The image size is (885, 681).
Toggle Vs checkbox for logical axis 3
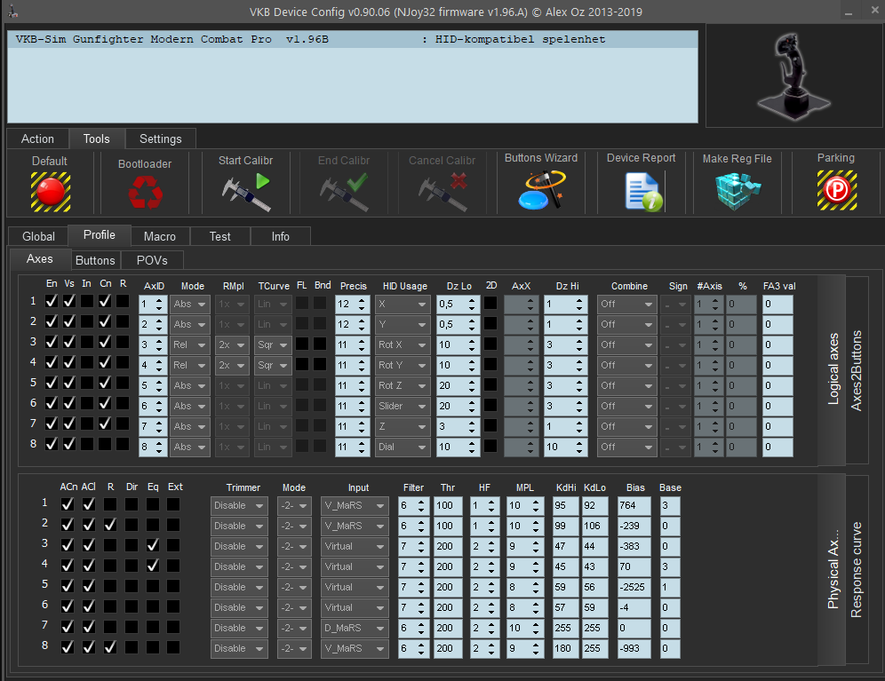click(69, 342)
